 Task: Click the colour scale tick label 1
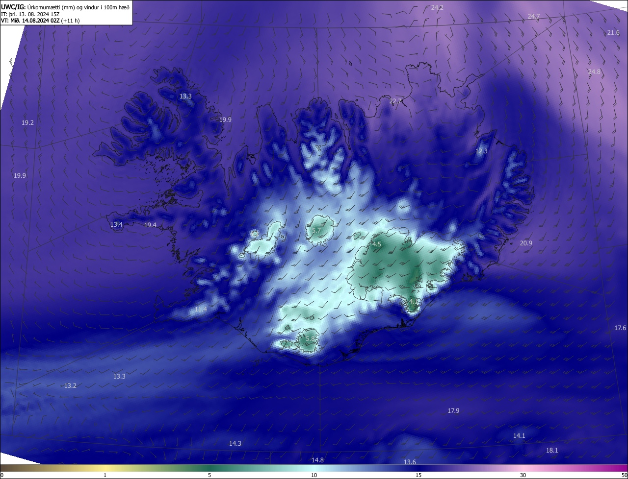coord(105,475)
